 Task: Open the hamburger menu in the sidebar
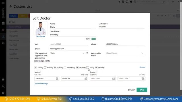tap(3, 3)
